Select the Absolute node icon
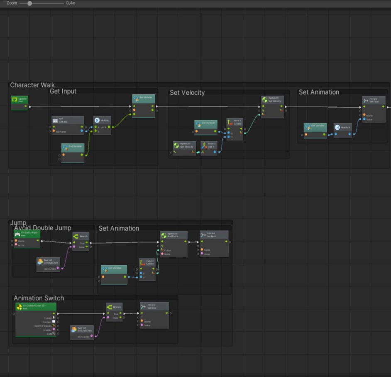 point(337,127)
